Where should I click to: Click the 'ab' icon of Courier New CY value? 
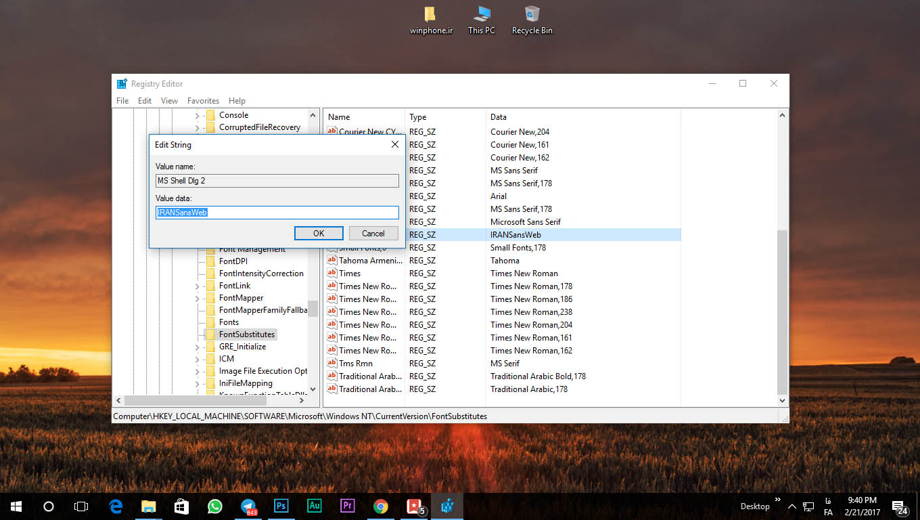coord(332,131)
